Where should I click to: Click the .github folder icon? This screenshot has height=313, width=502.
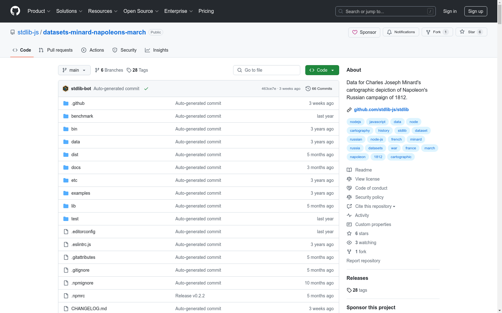66,103
